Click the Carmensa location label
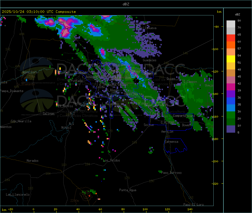The image size is (252, 213). (x=171, y=142)
